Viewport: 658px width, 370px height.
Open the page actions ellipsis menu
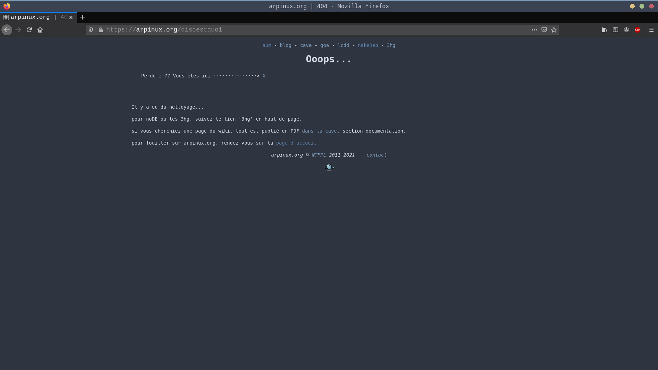pos(535,30)
